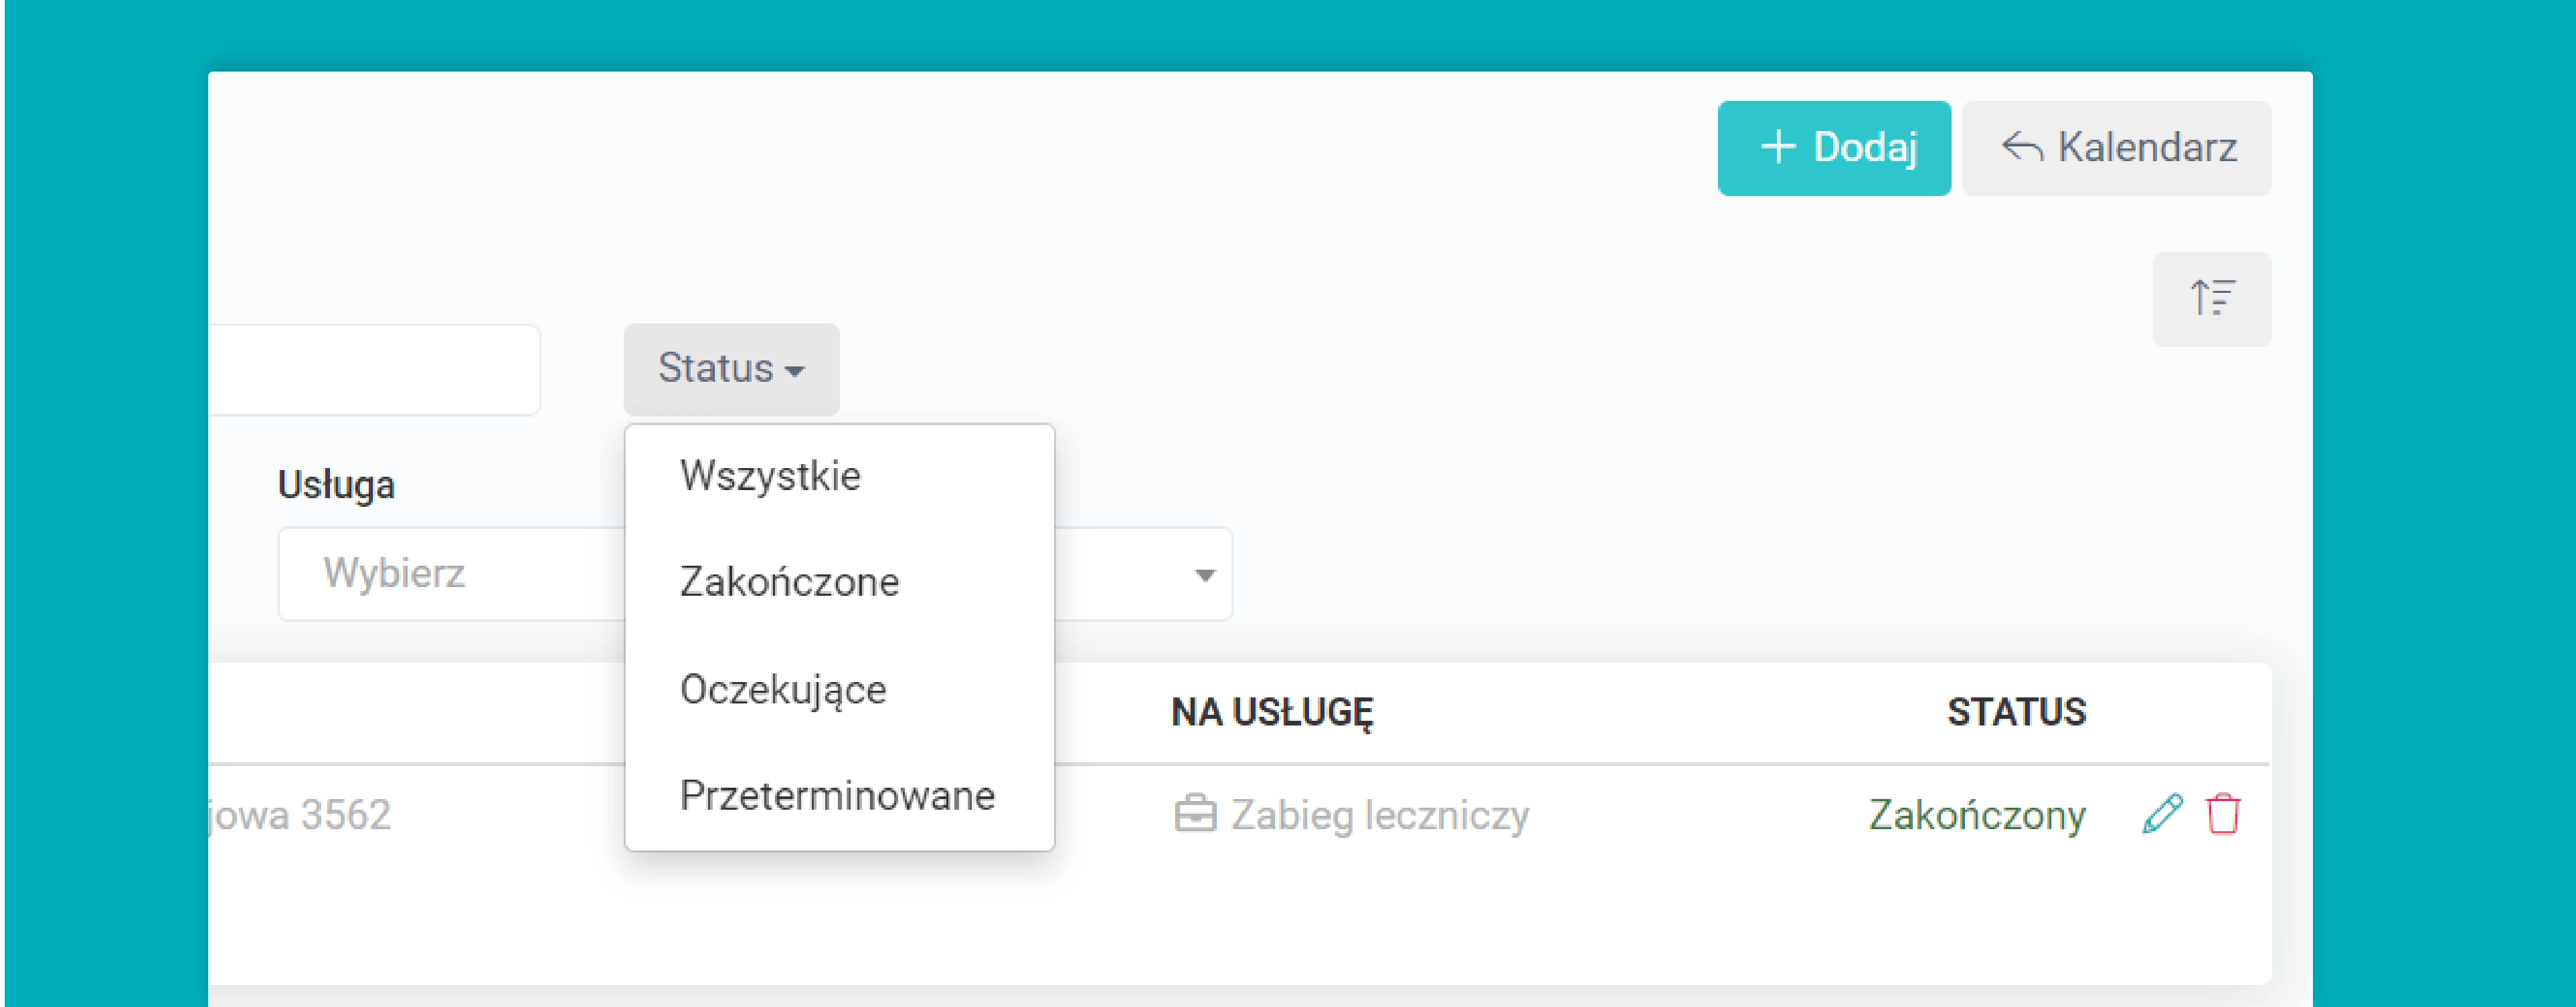Go back to Kalendarz view
This screenshot has height=1007, width=2576.
pos(2116,148)
